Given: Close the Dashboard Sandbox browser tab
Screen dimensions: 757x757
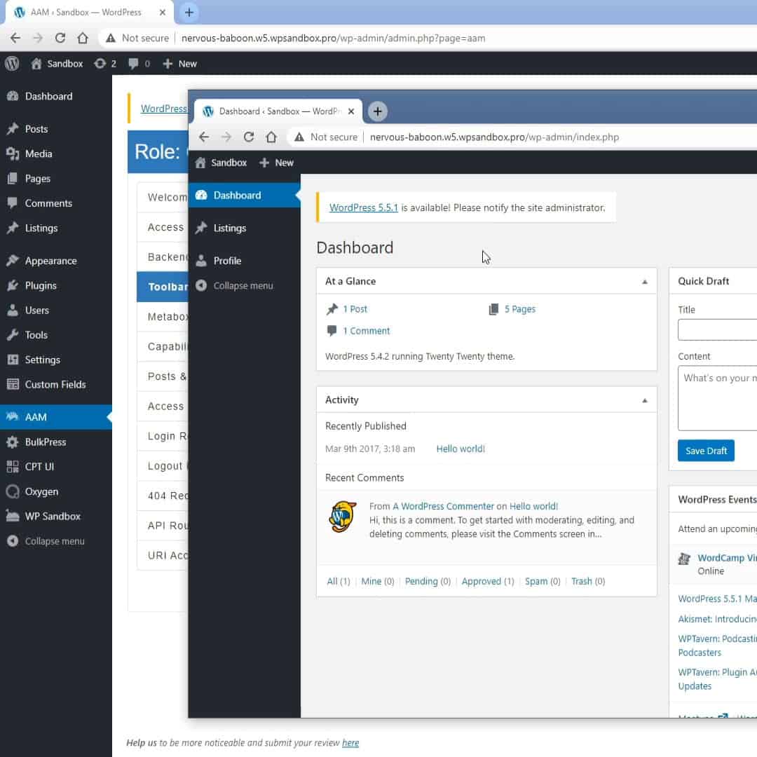Looking at the screenshot, I should click(x=351, y=111).
